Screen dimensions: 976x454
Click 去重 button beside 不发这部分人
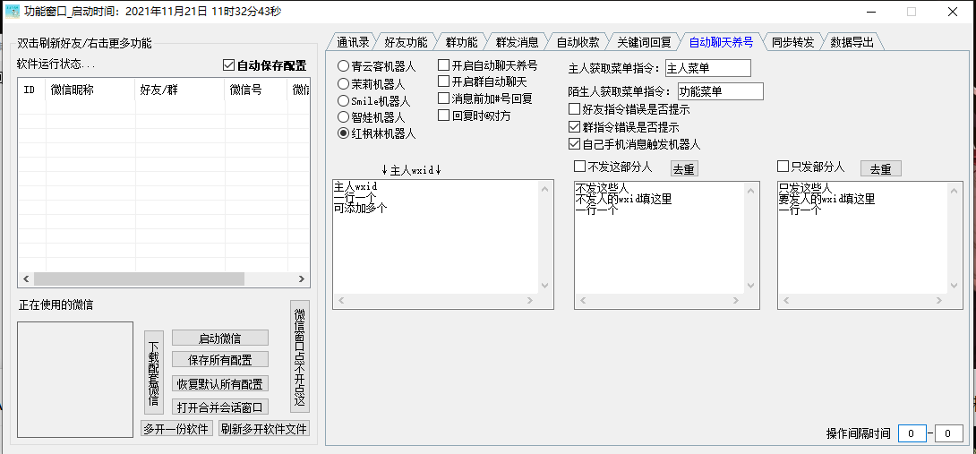684,168
